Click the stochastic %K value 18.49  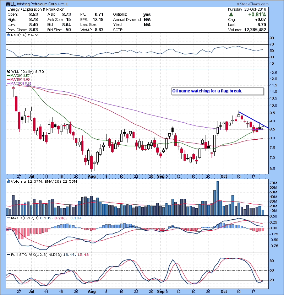click(69, 254)
